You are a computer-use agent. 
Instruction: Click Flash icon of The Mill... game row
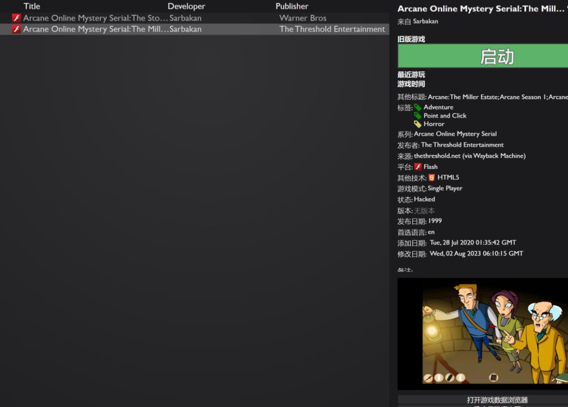16,29
